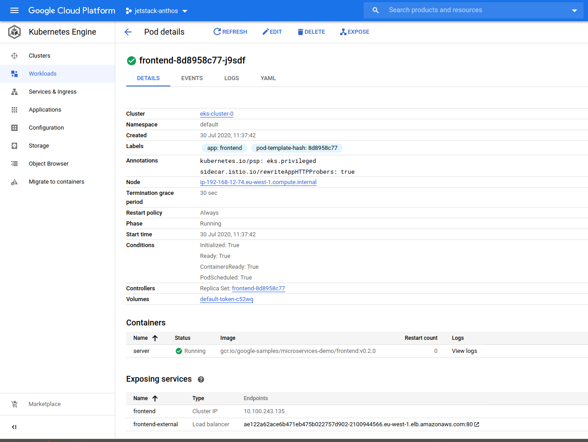Click the Expose button

(355, 32)
